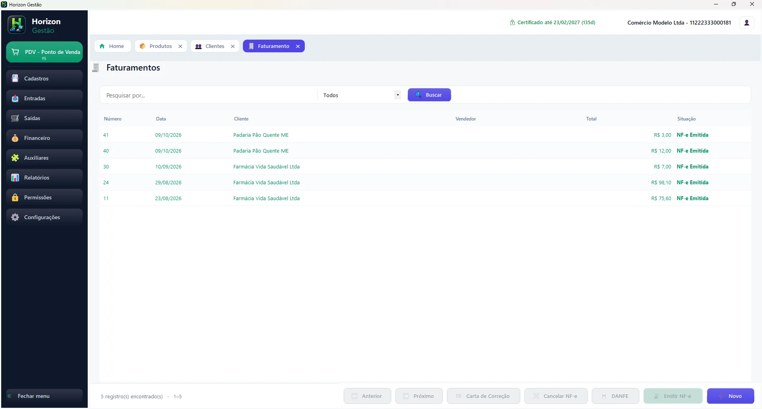Close the Produtos tab
762x409 pixels.
pos(180,46)
